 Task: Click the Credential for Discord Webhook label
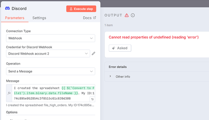[29, 47]
